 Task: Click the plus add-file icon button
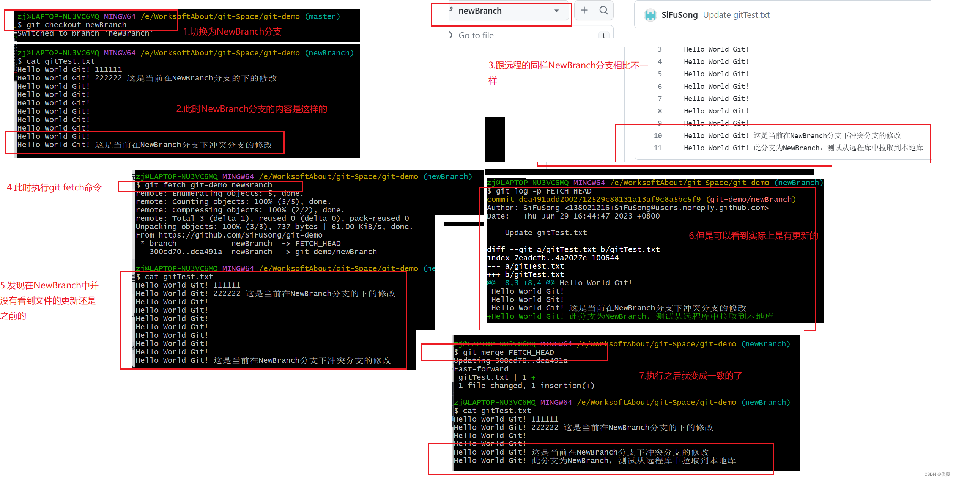tap(584, 10)
